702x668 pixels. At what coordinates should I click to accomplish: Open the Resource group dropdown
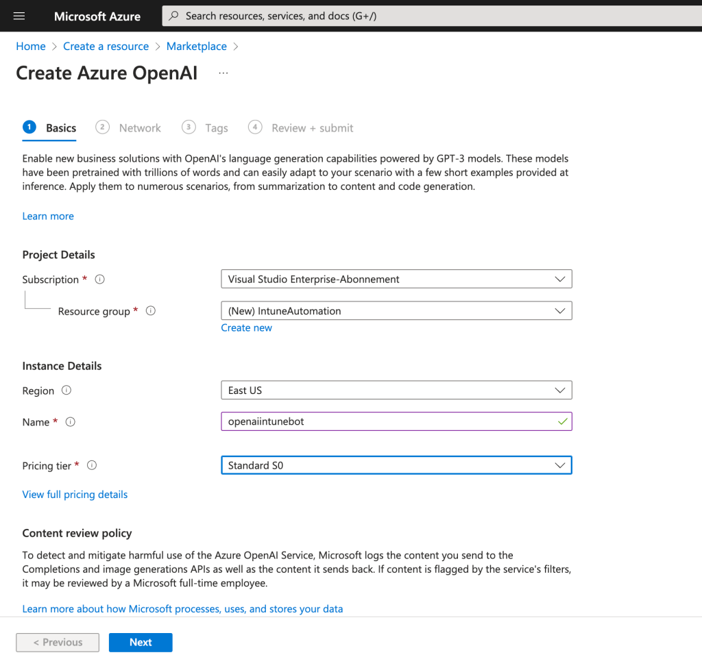point(396,311)
